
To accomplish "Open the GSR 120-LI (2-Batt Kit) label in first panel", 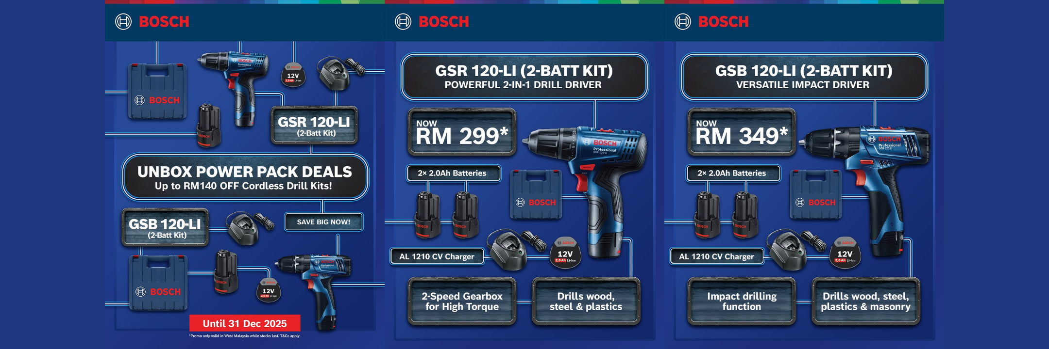I will click(315, 126).
